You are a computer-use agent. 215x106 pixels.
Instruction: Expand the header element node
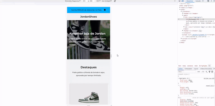[x=183, y=13]
